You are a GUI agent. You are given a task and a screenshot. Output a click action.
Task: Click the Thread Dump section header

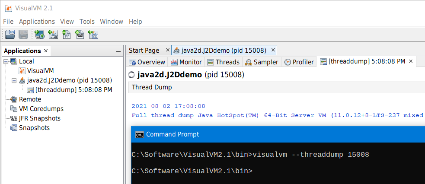[276, 88]
